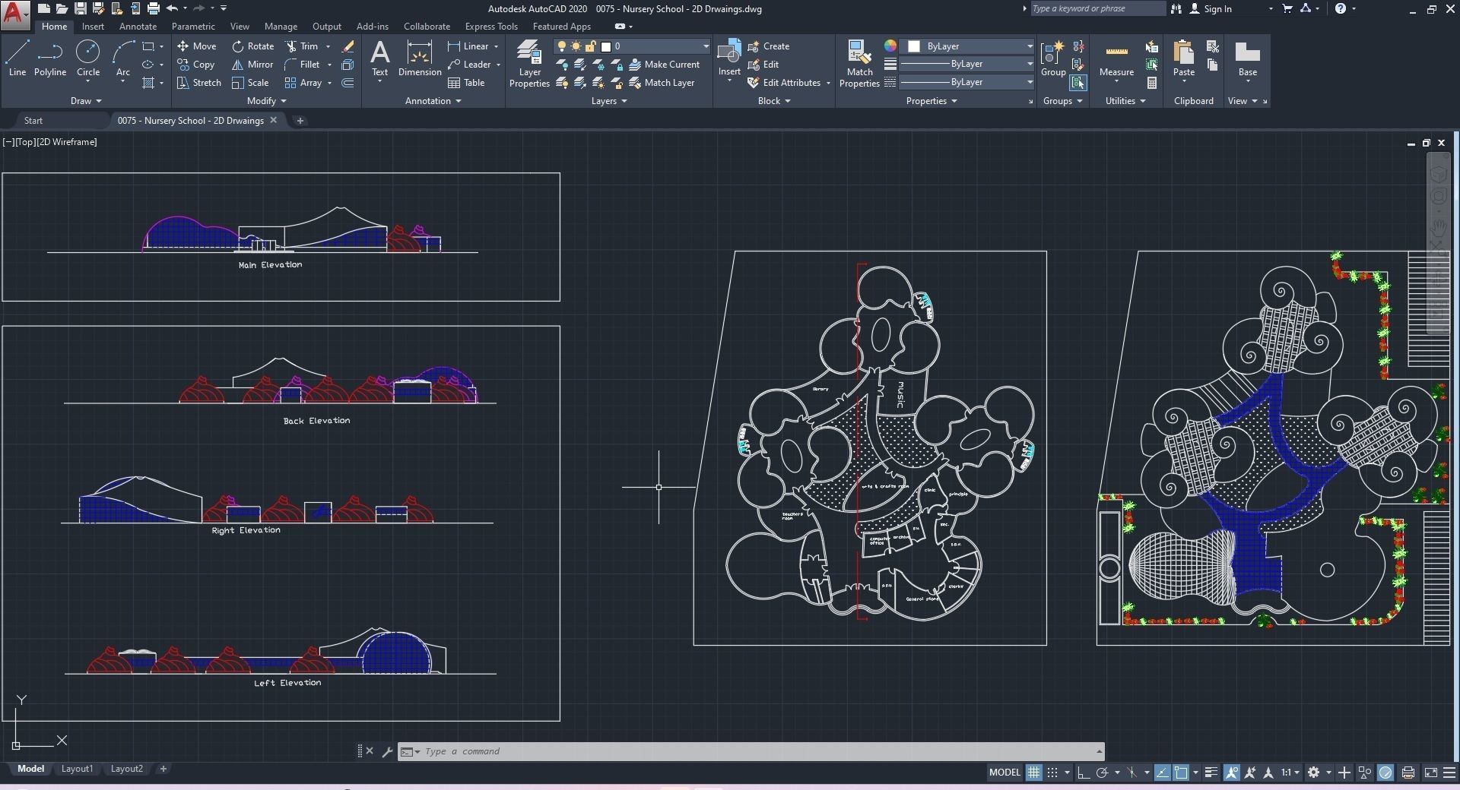Click the Move tool in Modify
This screenshot has width=1460, height=790.
197,46
